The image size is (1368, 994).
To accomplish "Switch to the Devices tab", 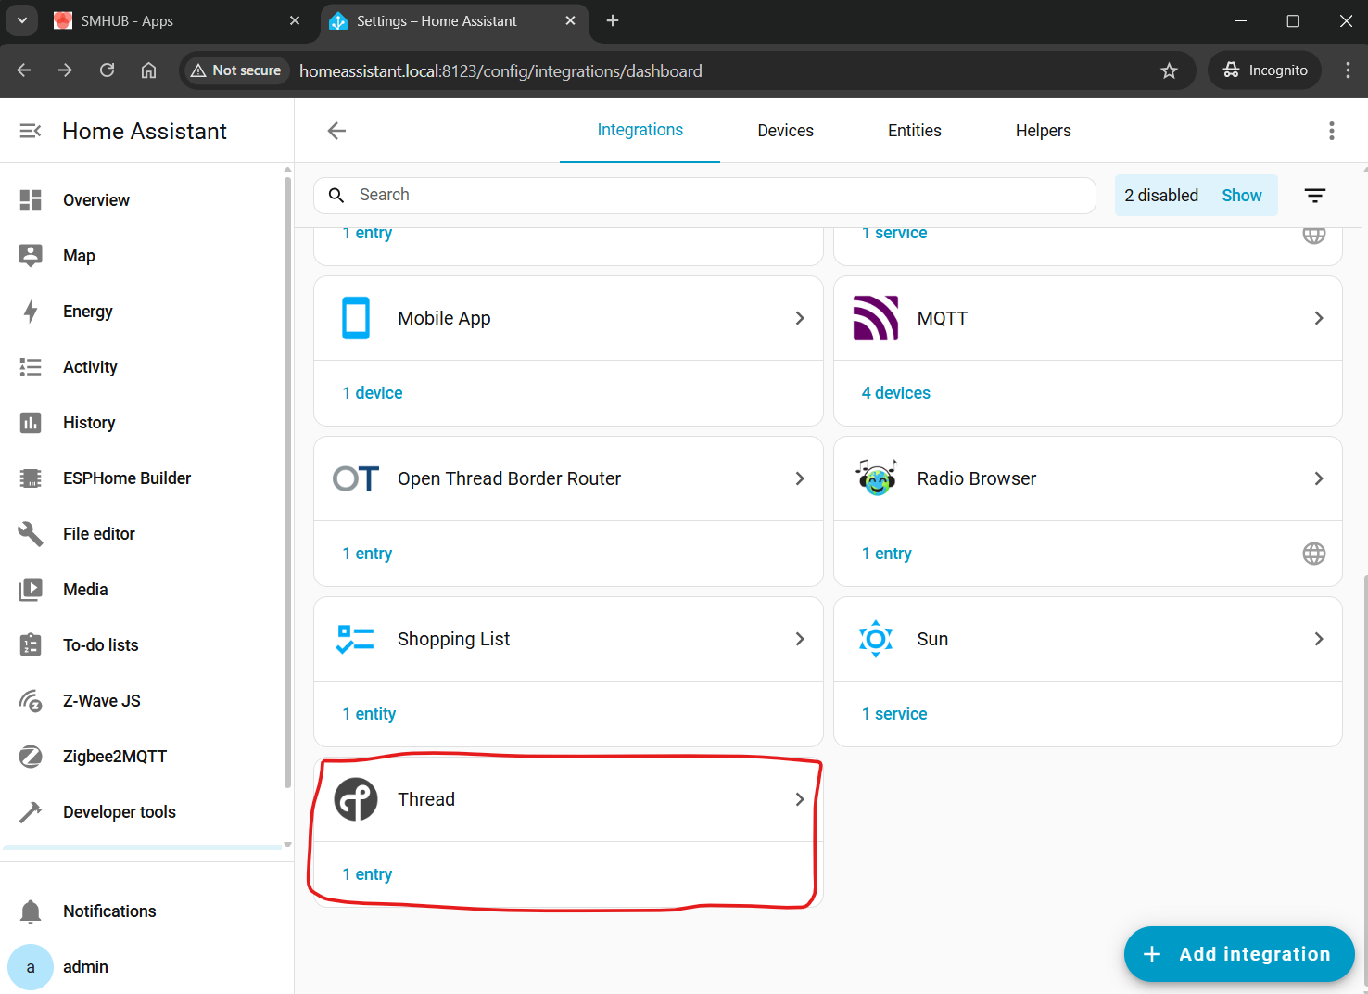I will click(x=785, y=131).
